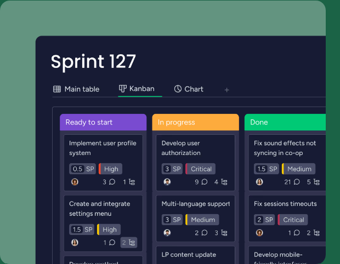Image resolution: width=340 pixels, height=264 pixels.
Task: Click assignee avatar on Develop user authorization card
Action: [167, 182]
